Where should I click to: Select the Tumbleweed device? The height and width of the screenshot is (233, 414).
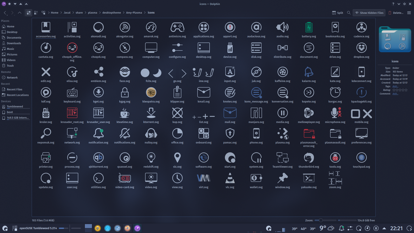[x=16, y=106]
